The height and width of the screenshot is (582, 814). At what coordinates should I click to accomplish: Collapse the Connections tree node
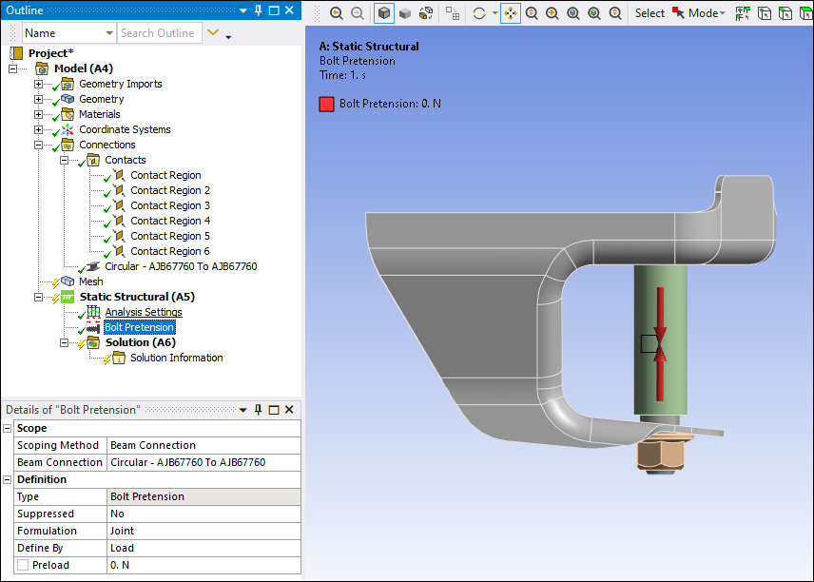[39, 145]
